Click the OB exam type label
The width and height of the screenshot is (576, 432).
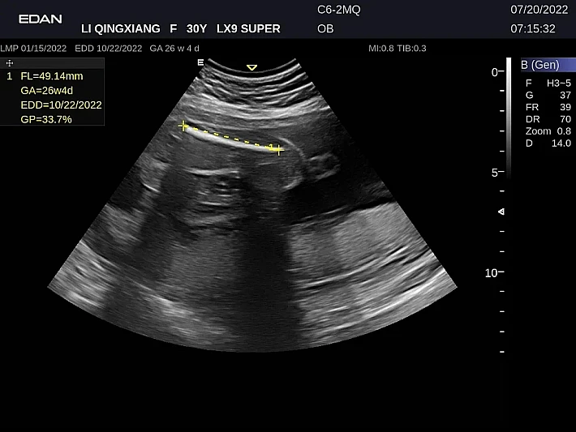(325, 28)
